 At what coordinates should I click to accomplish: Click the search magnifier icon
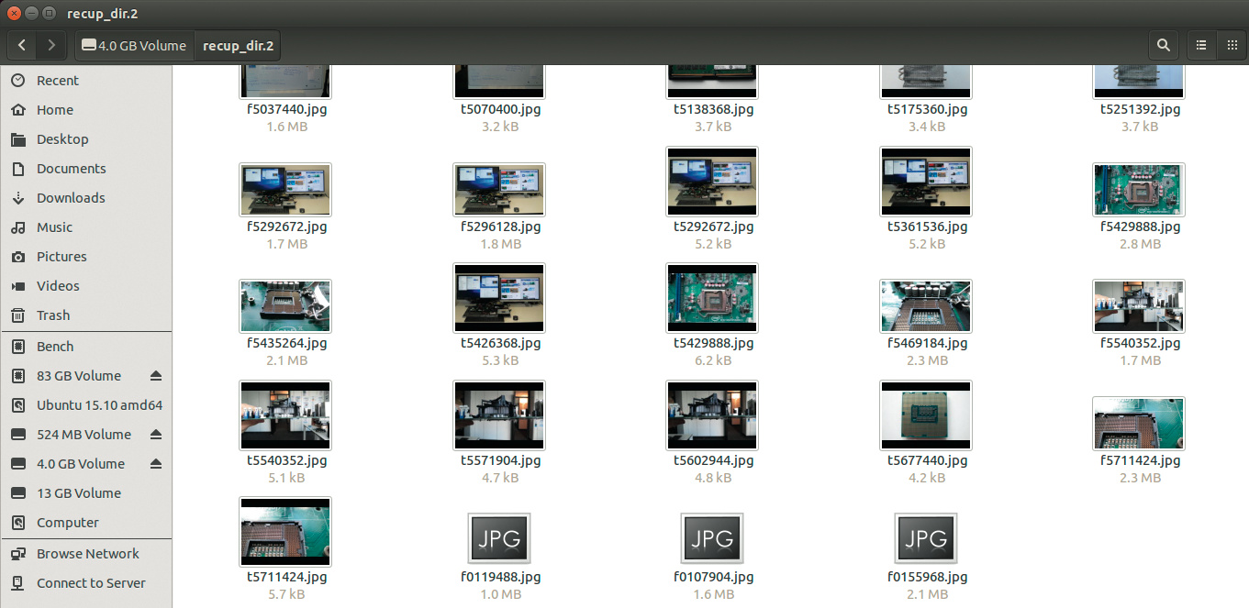1163,45
